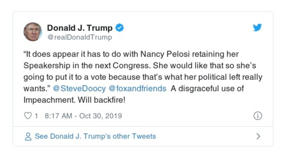Click the blue verified badge
Image resolution: width=286 pixels, height=159 pixels.
(120, 28)
